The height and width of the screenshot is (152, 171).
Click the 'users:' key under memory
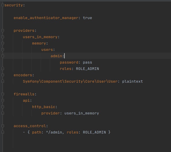[48, 50]
